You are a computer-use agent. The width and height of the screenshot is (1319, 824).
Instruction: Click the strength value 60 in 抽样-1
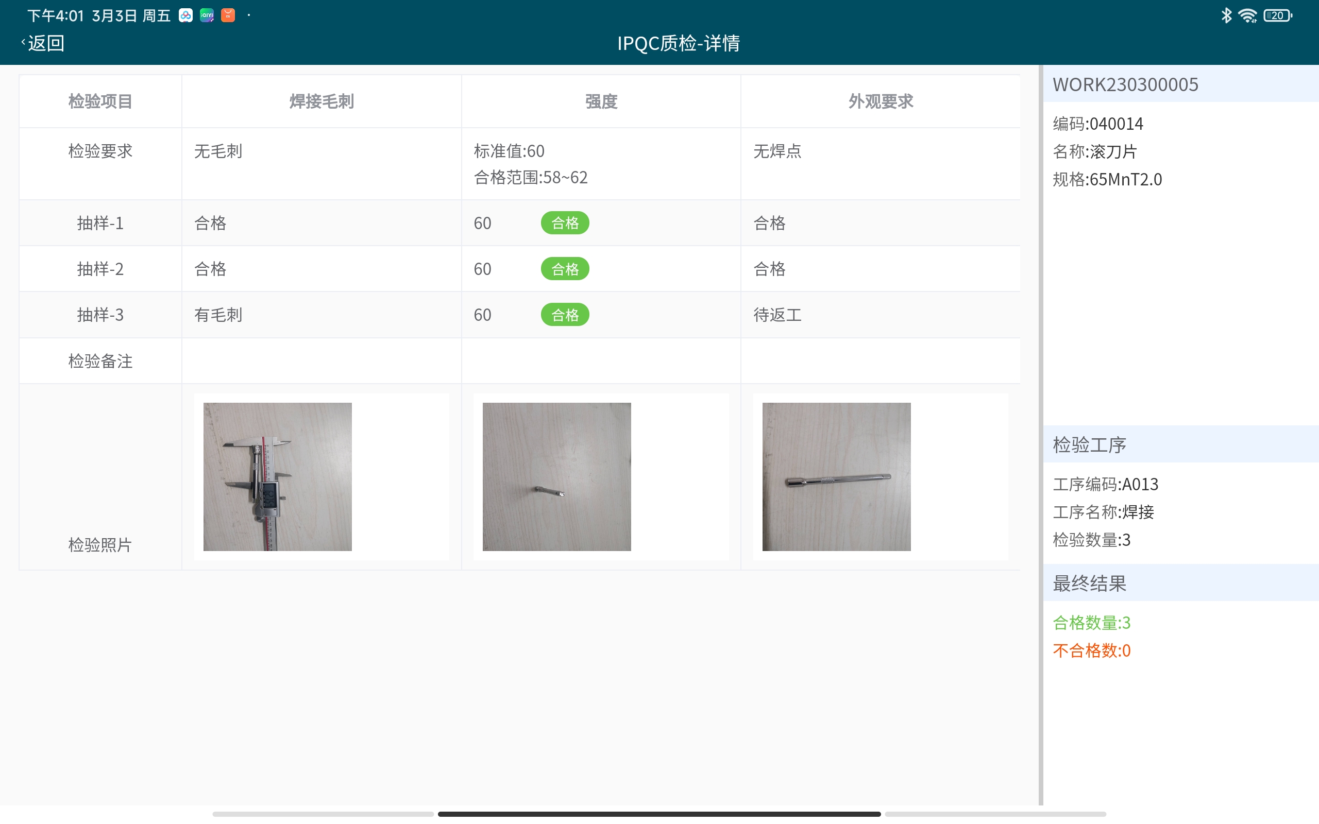482,223
